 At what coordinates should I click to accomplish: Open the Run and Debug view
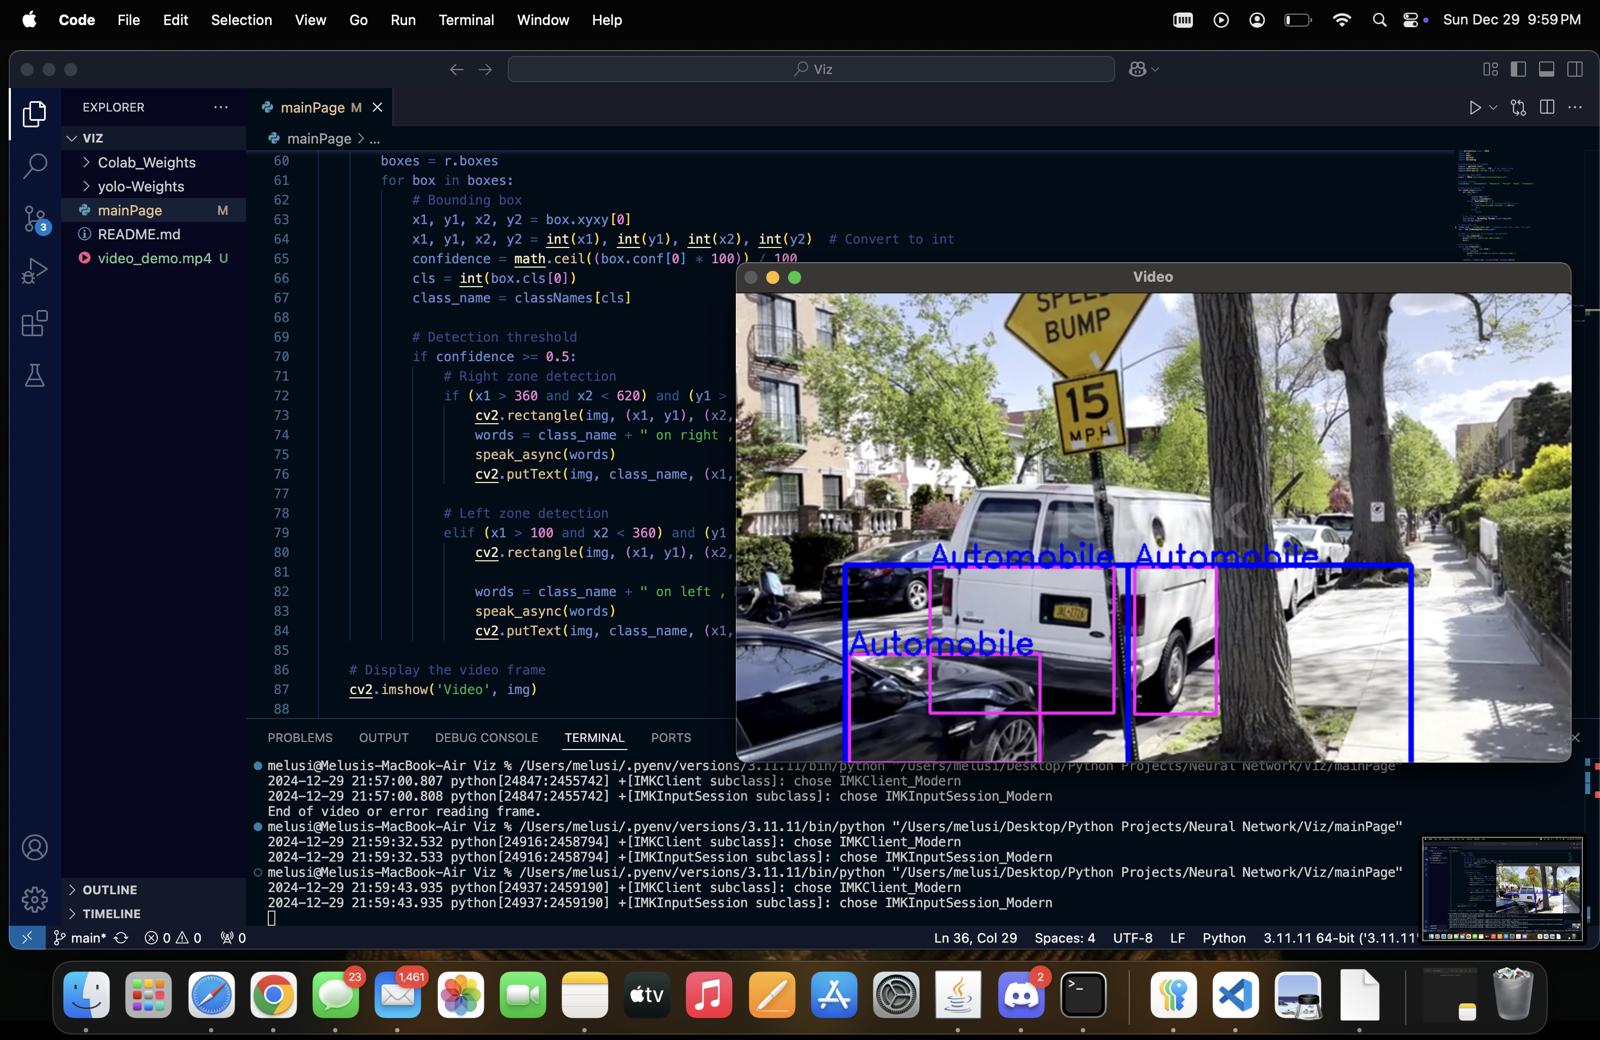tap(34, 270)
